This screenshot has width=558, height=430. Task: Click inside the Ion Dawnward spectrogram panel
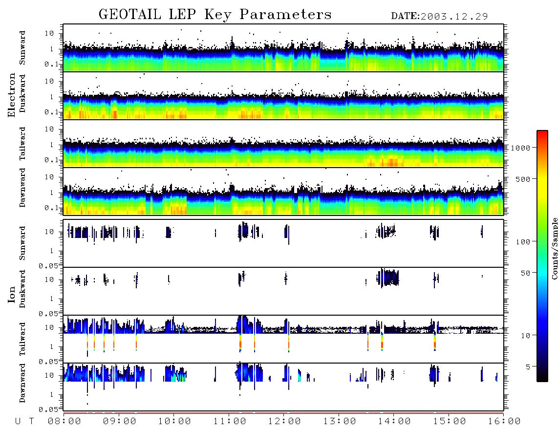283,387
